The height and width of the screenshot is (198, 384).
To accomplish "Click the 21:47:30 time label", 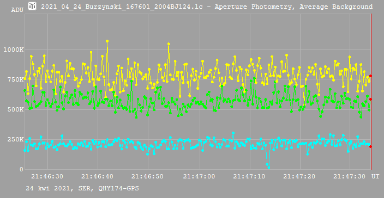I will 350,176.
